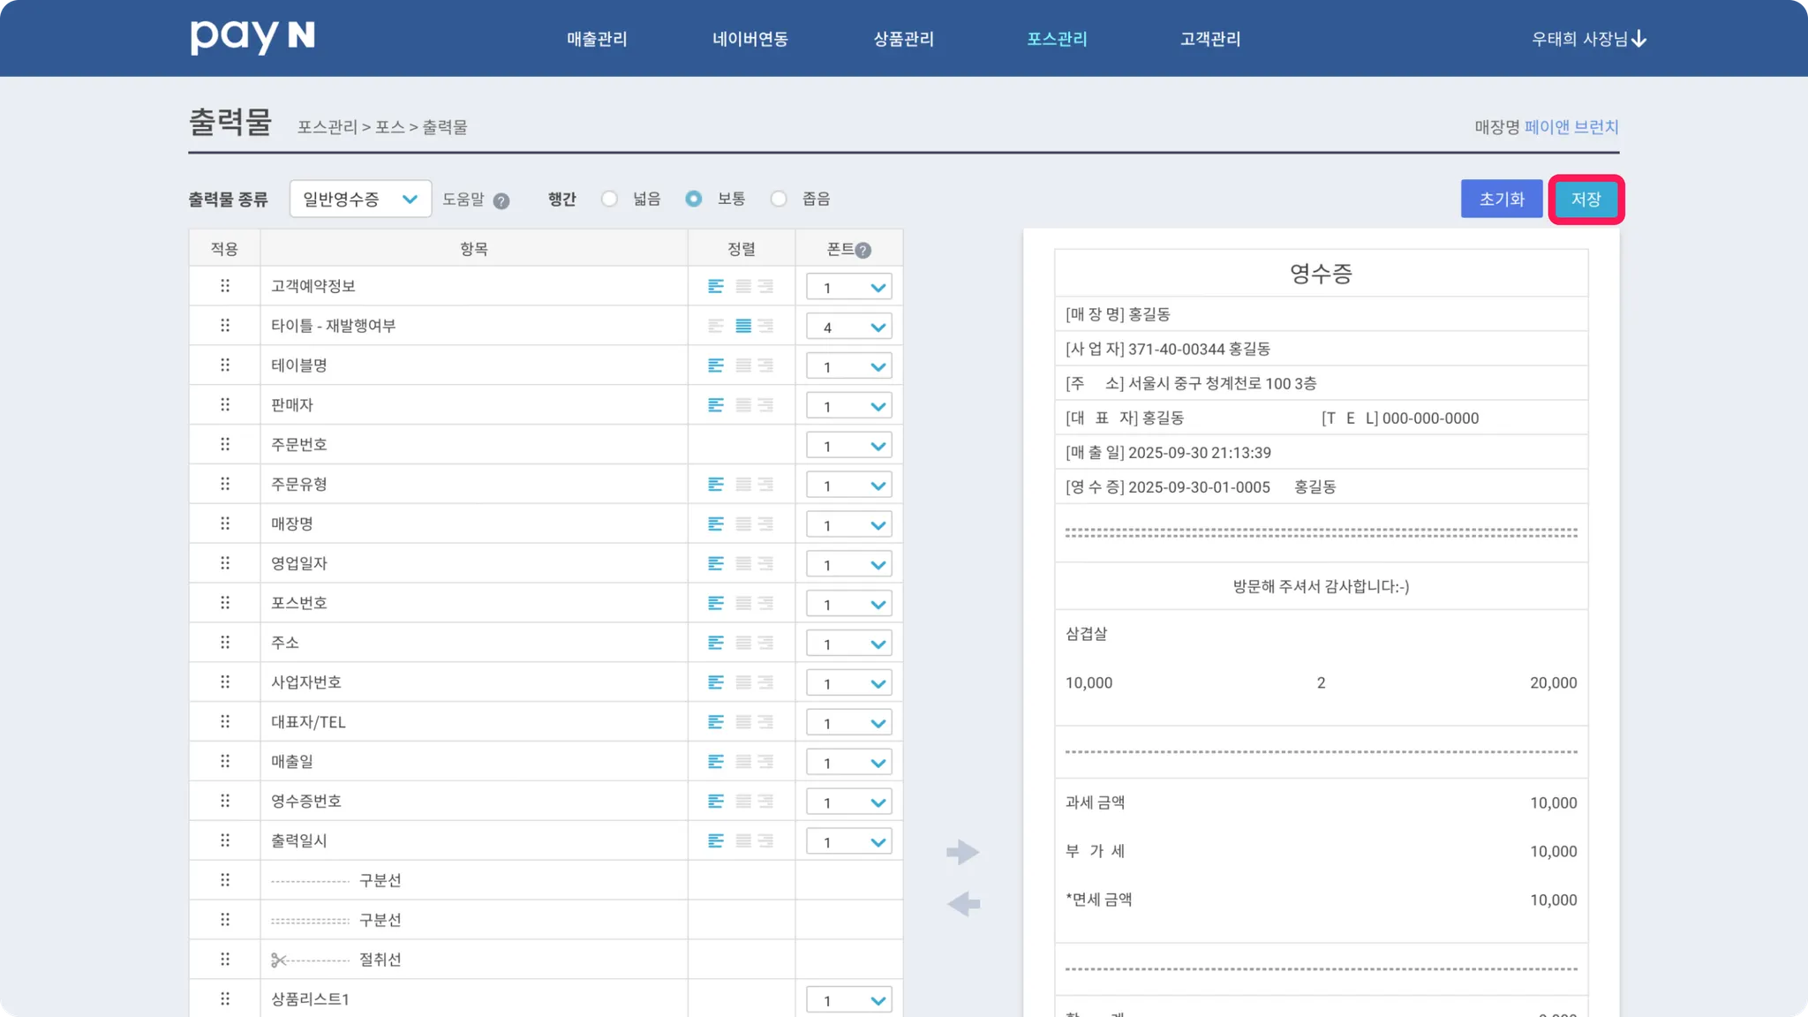The image size is (1808, 1017).
Task: Select center-align icon for 타이틀 - 재발행여부 row
Action: click(743, 326)
